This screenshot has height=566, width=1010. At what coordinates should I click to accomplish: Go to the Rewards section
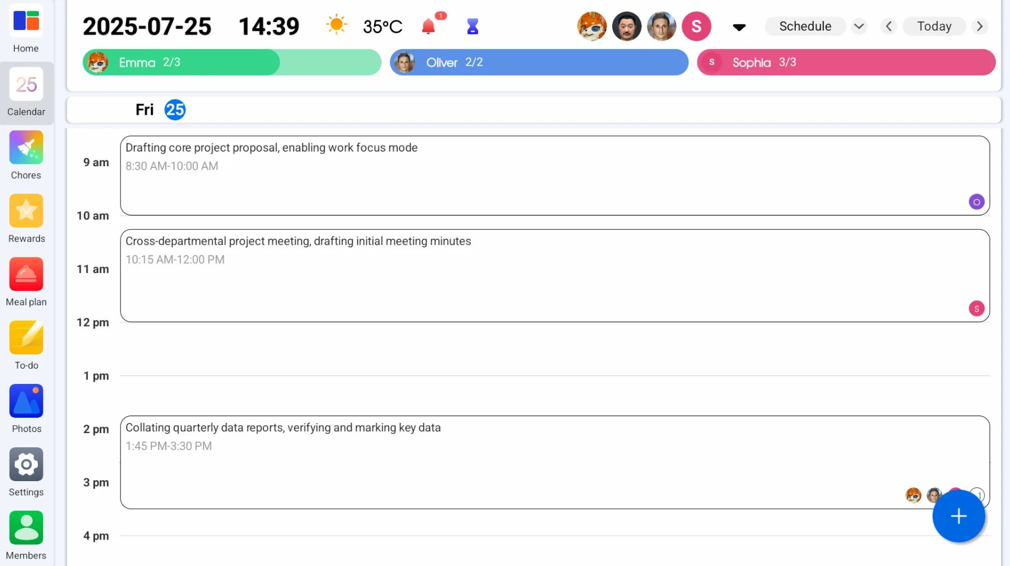[26, 219]
